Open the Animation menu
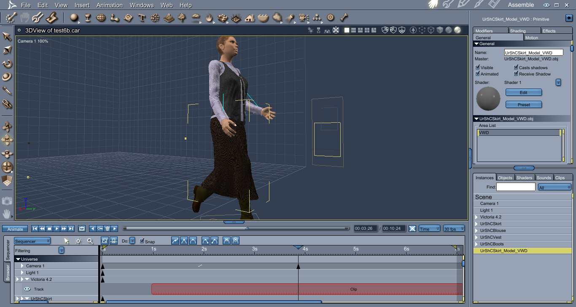576x307 pixels. point(110,5)
